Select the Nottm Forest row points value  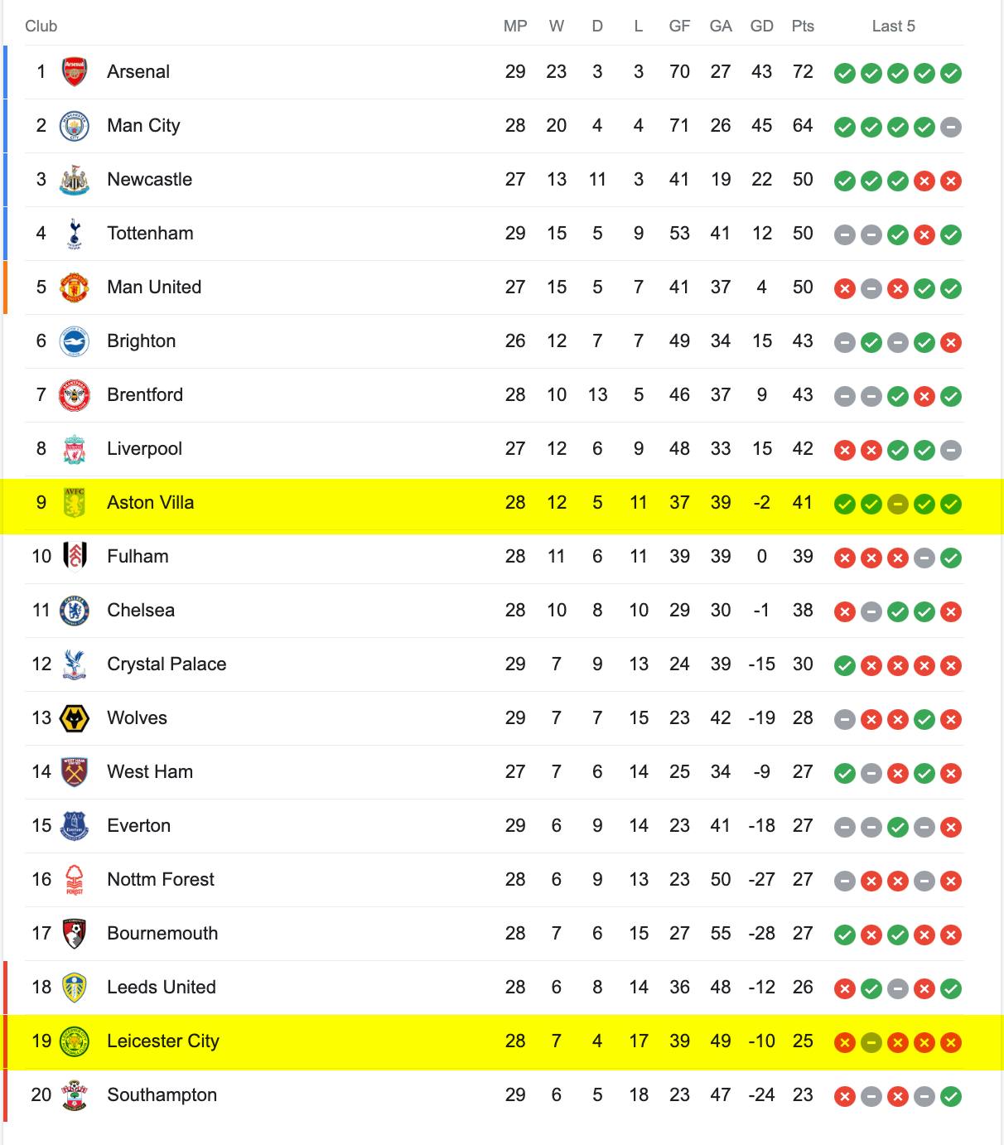point(803,880)
